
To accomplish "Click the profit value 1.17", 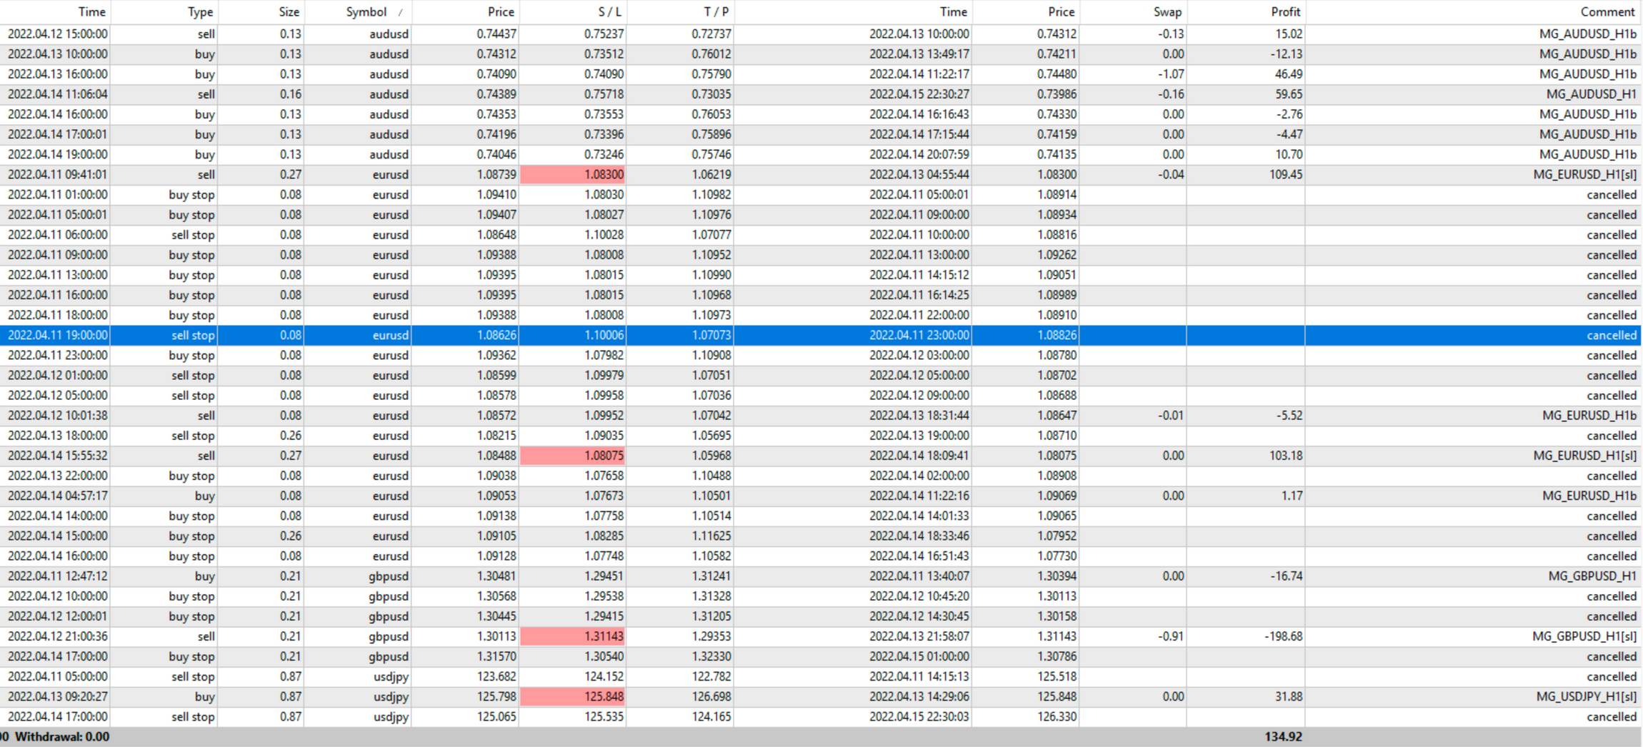I will (x=1292, y=496).
